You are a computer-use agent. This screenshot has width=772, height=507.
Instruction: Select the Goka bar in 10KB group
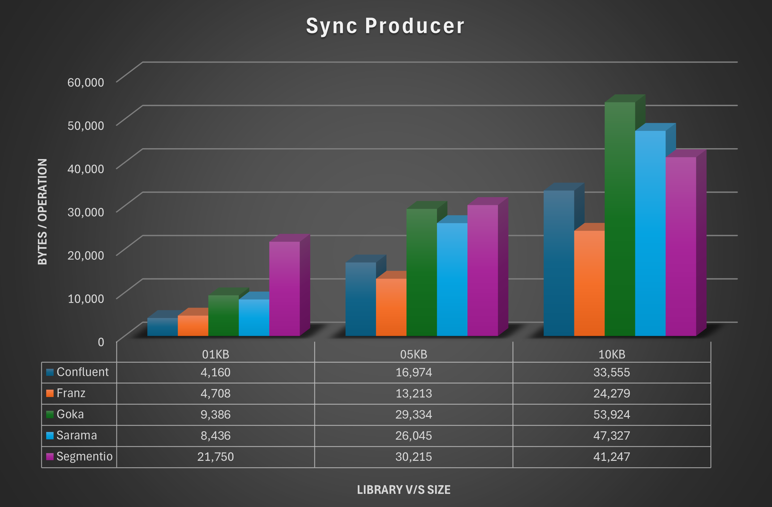[620, 219]
